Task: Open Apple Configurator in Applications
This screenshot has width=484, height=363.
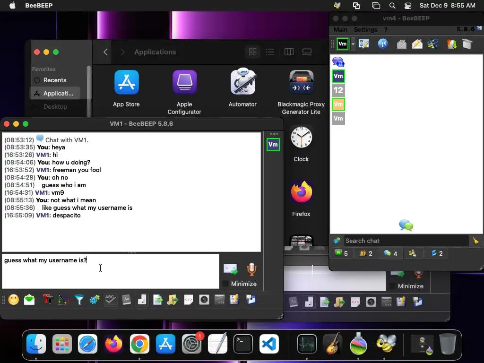Action: coord(185,83)
